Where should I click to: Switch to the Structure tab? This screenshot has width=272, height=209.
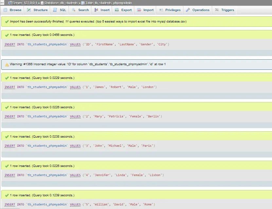37,10
